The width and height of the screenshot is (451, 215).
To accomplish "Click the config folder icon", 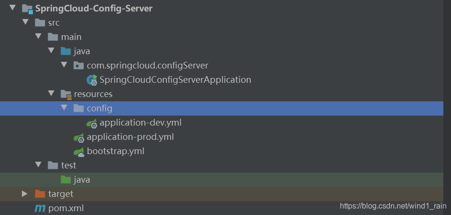I will (79, 108).
